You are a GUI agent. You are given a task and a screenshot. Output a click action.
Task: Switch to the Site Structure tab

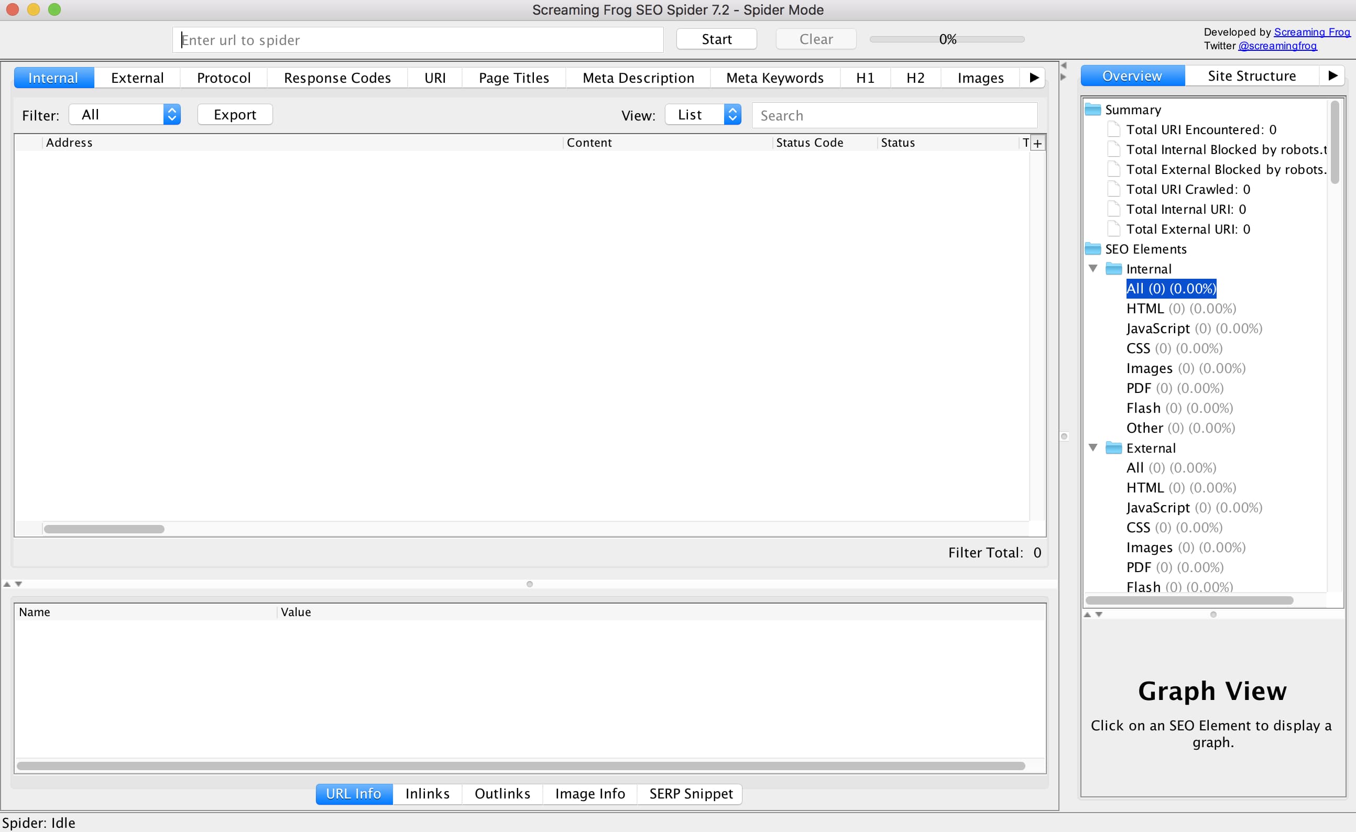point(1252,75)
